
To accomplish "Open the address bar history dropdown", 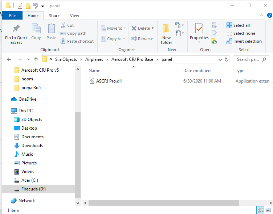I will [x=220, y=59].
